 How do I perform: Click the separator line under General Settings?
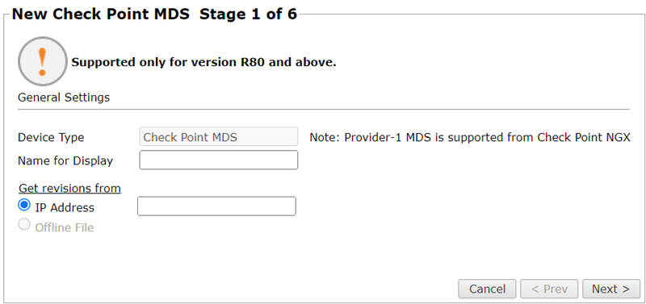(x=324, y=110)
